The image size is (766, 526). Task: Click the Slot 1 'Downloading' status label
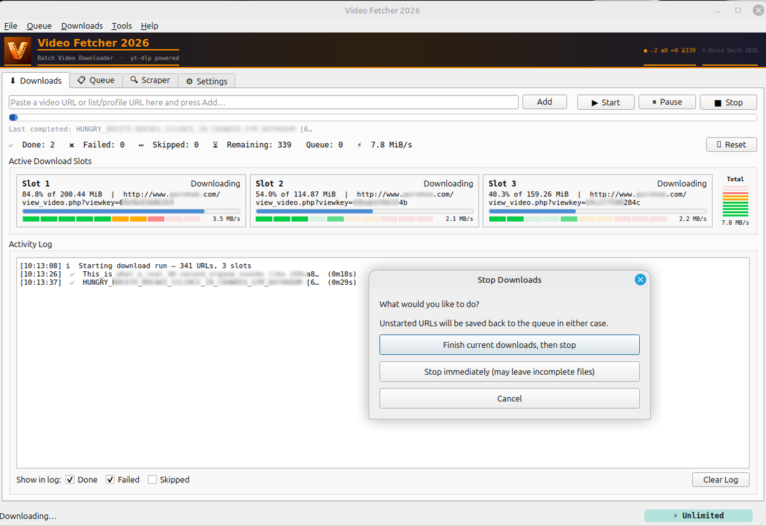tap(215, 184)
